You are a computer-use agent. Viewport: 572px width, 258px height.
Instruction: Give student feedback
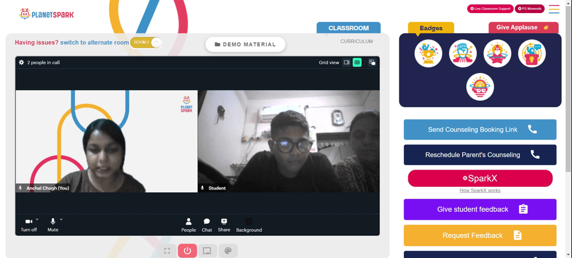[x=480, y=209]
